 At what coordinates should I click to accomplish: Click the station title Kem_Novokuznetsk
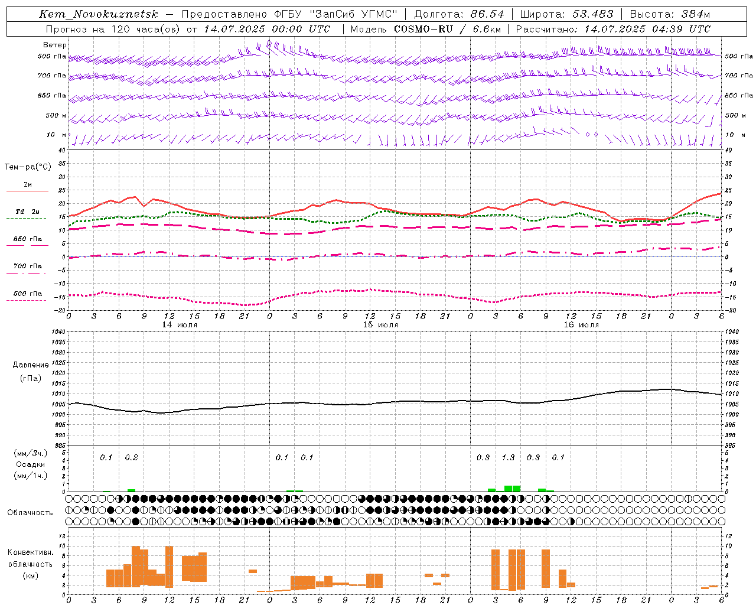(x=99, y=14)
